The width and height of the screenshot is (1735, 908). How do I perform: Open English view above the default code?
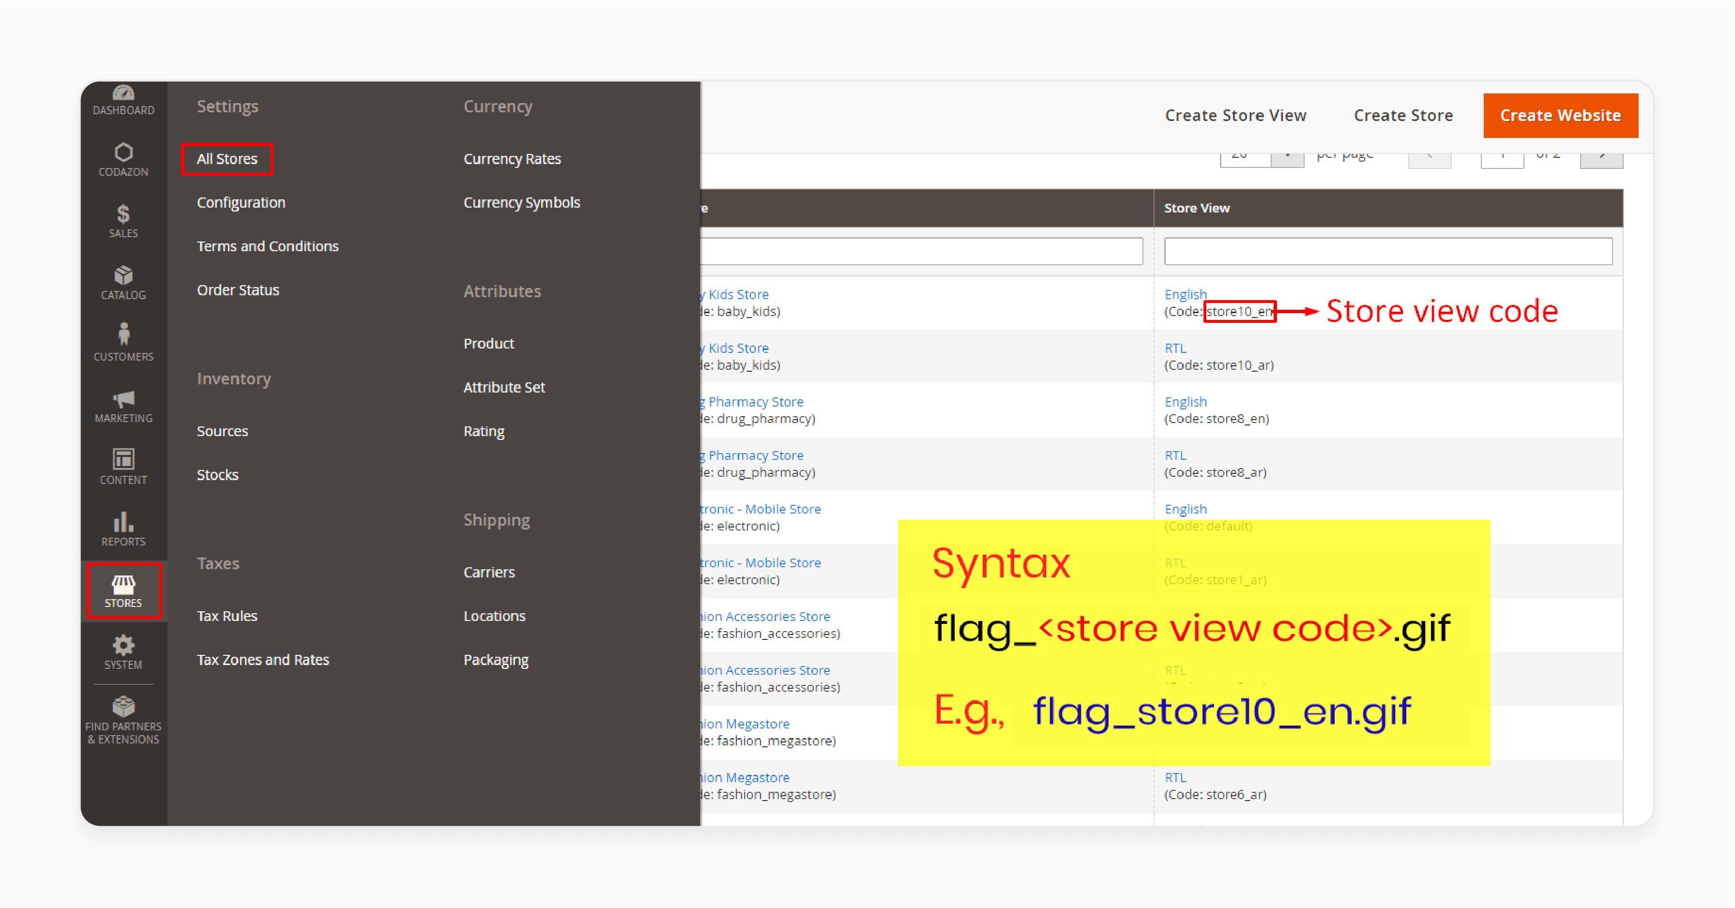click(x=1186, y=509)
